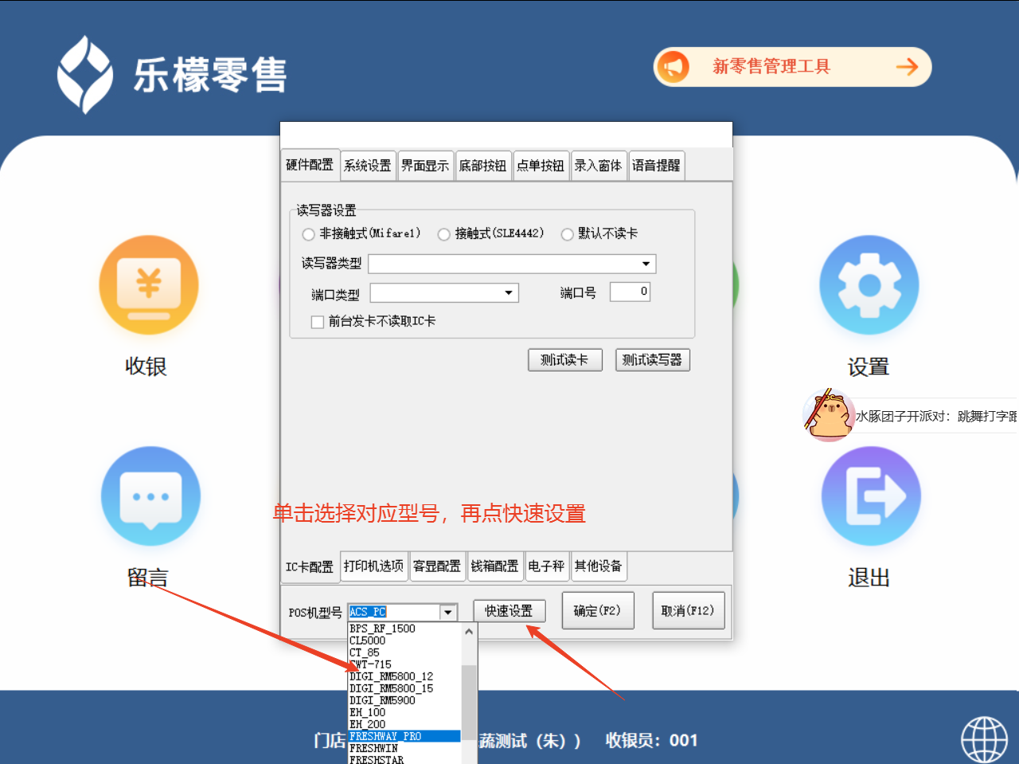Select CT_85 in the list
The width and height of the screenshot is (1019, 764).
click(404, 652)
